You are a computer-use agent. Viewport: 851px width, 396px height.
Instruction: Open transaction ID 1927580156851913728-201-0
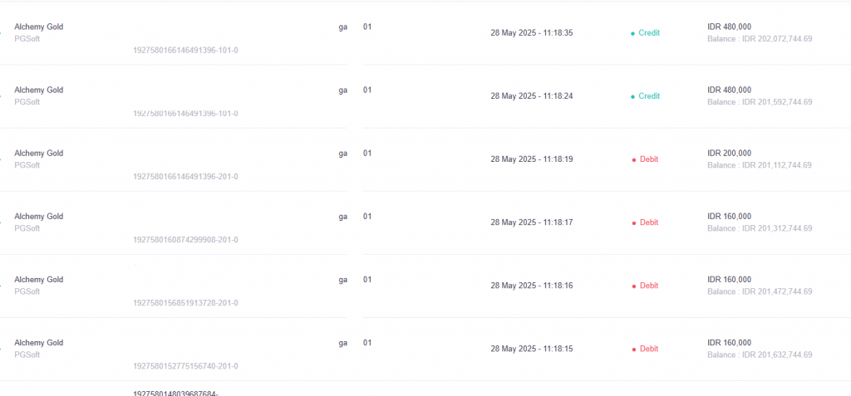(185, 303)
